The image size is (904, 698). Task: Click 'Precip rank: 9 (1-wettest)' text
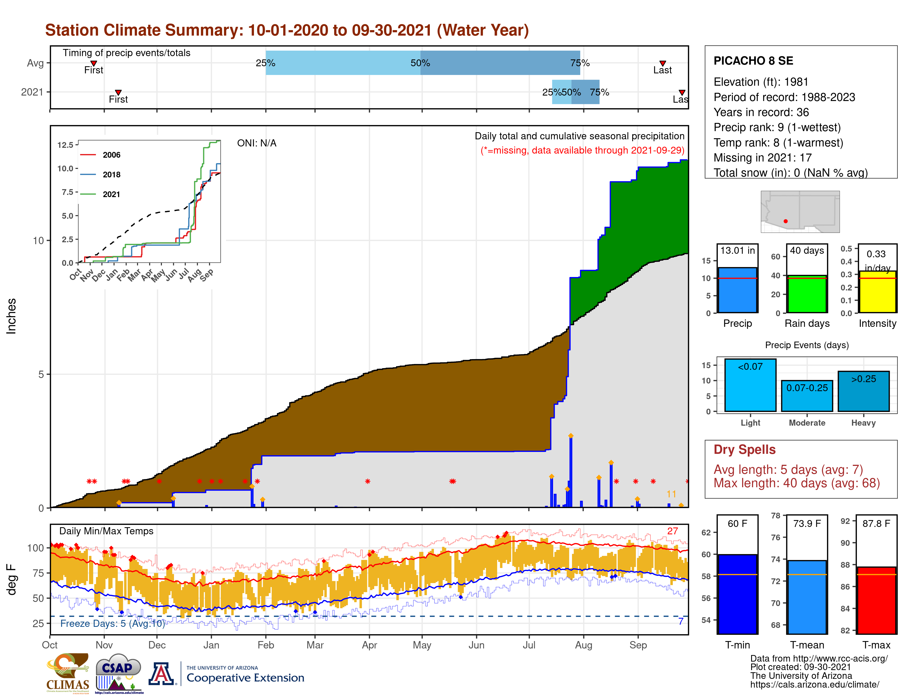(x=777, y=127)
